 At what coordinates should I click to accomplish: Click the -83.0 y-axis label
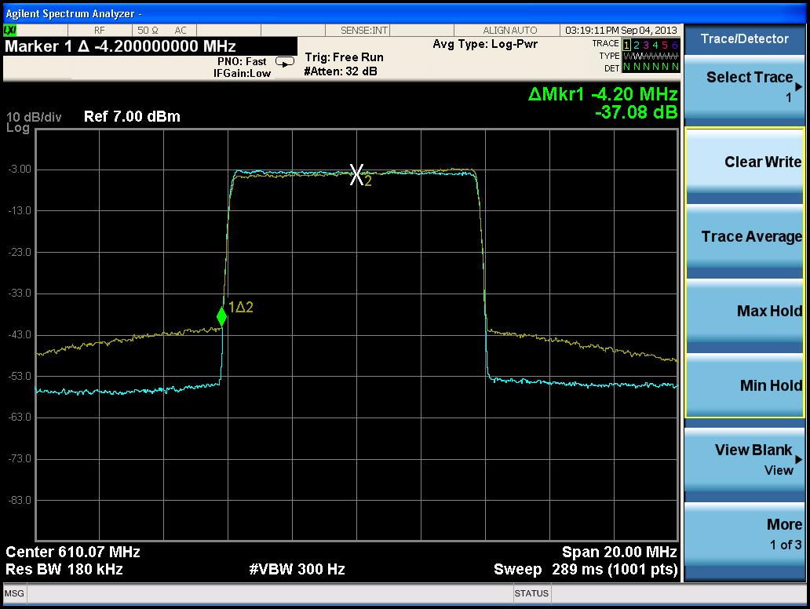[x=20, y=500]
